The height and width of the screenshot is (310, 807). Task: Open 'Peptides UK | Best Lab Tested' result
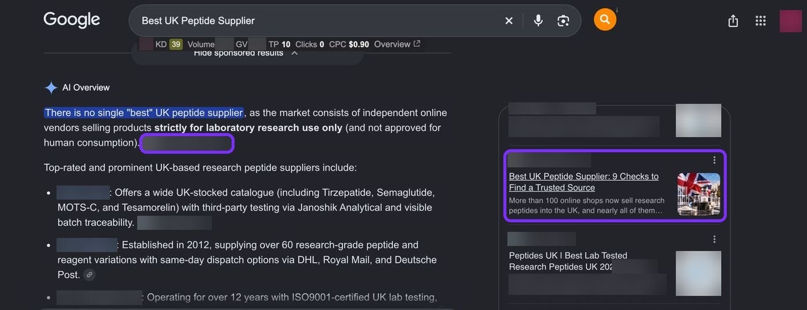tap(568, 261)
